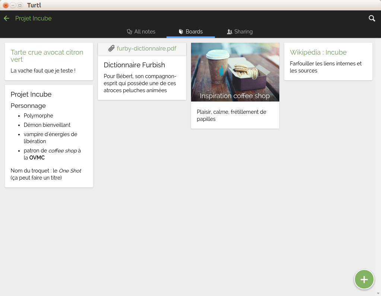The width and height of the screenshot is (381, 296).
Task: Open the Dictionnaire Furbish note
Action: (134, 65)
